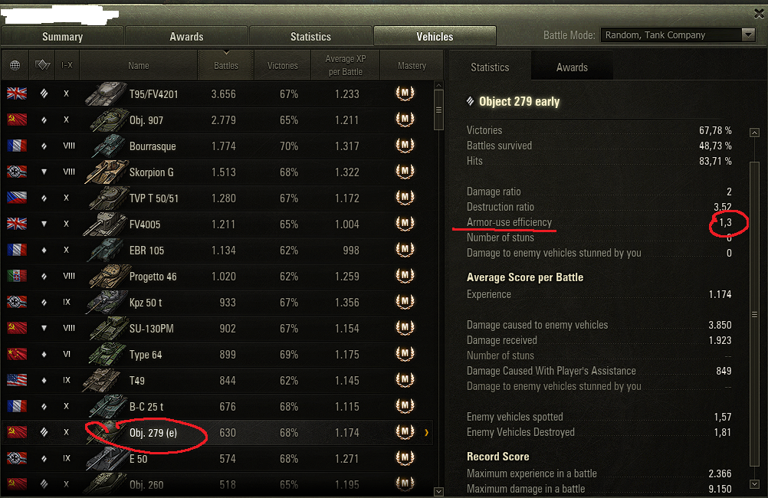Sort by Average XP per Battle column
This screenshot has height=498, width=768.
346,65
